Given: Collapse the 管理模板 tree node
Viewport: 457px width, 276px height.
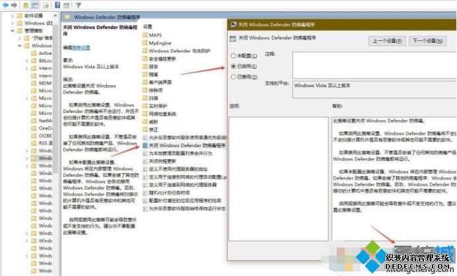Looking at the screenshot, I should pyautogui.click(x=13, y=30).
